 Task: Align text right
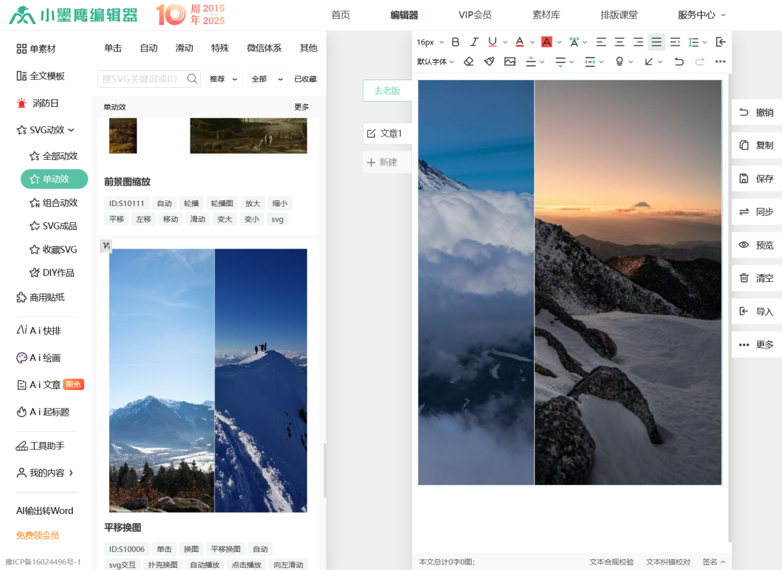point(638,42)
